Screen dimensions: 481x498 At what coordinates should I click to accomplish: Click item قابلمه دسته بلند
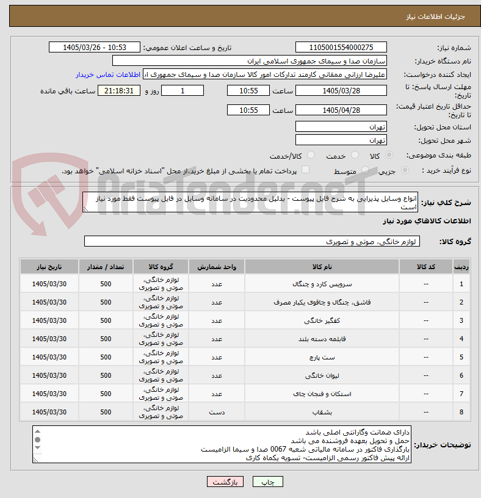tap(322, 339)
